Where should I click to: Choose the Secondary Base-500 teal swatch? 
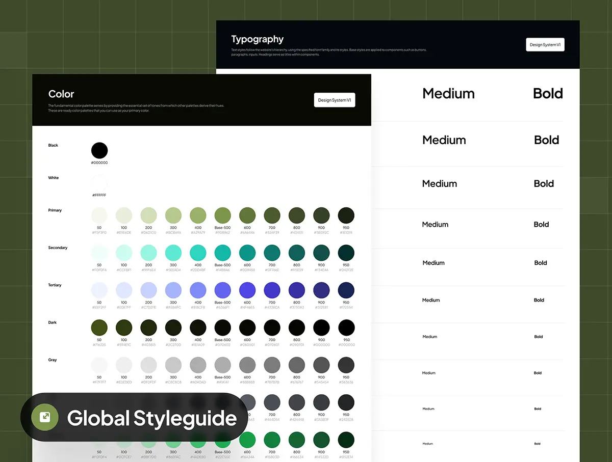pyautogui.click(x=222, y=253)
